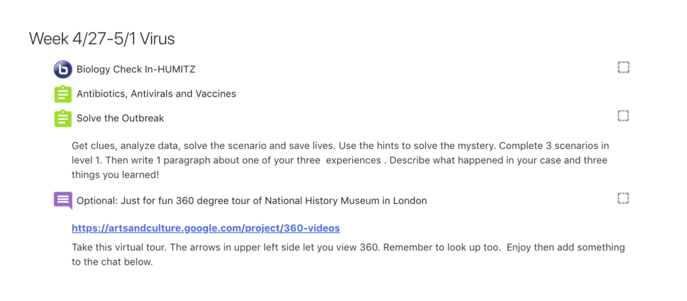This screenshot has width=687, height=301.
Task: Click the to the chat below text line
Action: point(112,263)
